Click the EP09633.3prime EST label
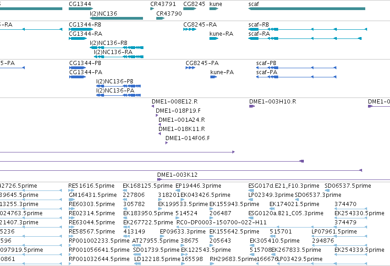The height and width of the screenshot is (266, 390). pyautogui.click(x=183, y=232)
